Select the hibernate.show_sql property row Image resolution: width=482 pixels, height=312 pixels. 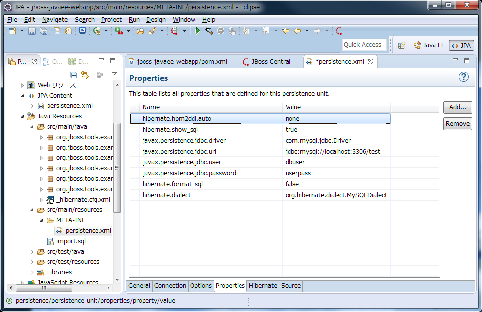click(x=260, y=130)
